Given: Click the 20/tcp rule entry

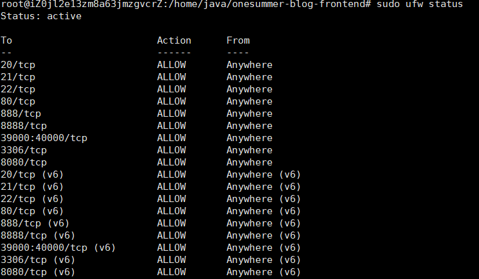Looking at the screenshot, I should point(18,65).
